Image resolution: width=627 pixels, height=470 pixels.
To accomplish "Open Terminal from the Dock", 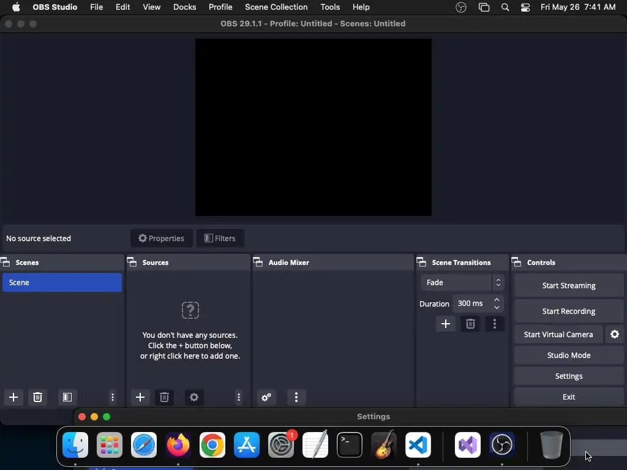I will tap(350, 445).
